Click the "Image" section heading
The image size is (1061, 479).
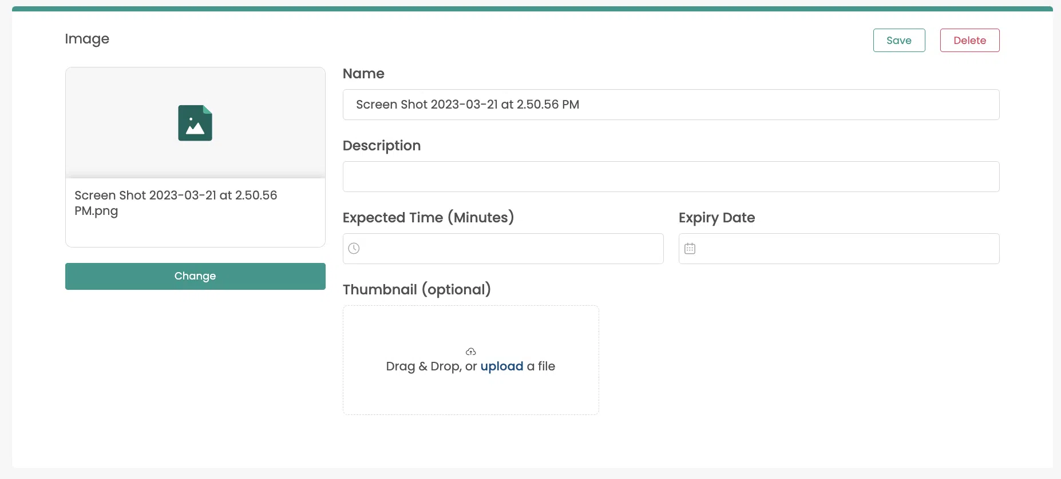pos(87,39)
